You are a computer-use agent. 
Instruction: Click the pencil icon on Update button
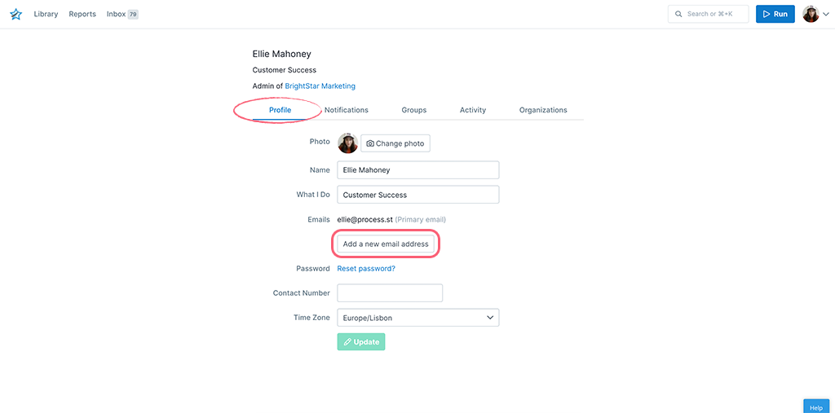click(347, 342)
